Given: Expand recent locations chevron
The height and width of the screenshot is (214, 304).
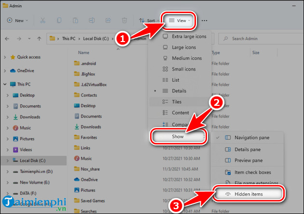Looking at the screenshot, I should pyautogui.click(x=29, y=39).
